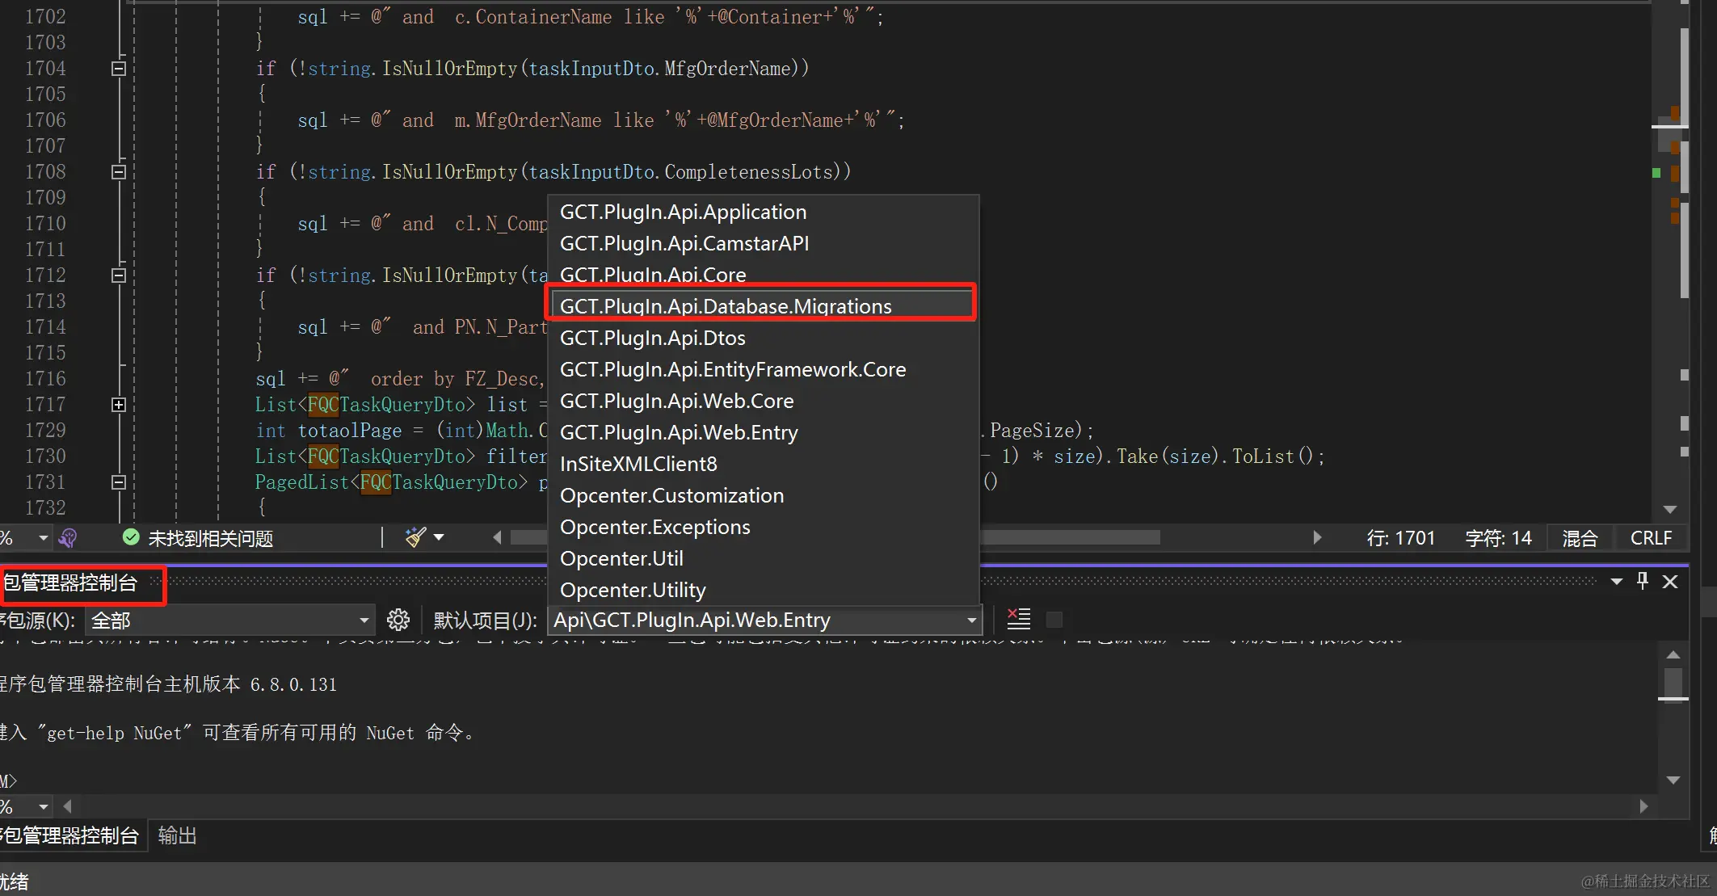
Task: Click the code cleanup broom icon
Action: click(415, 537)
